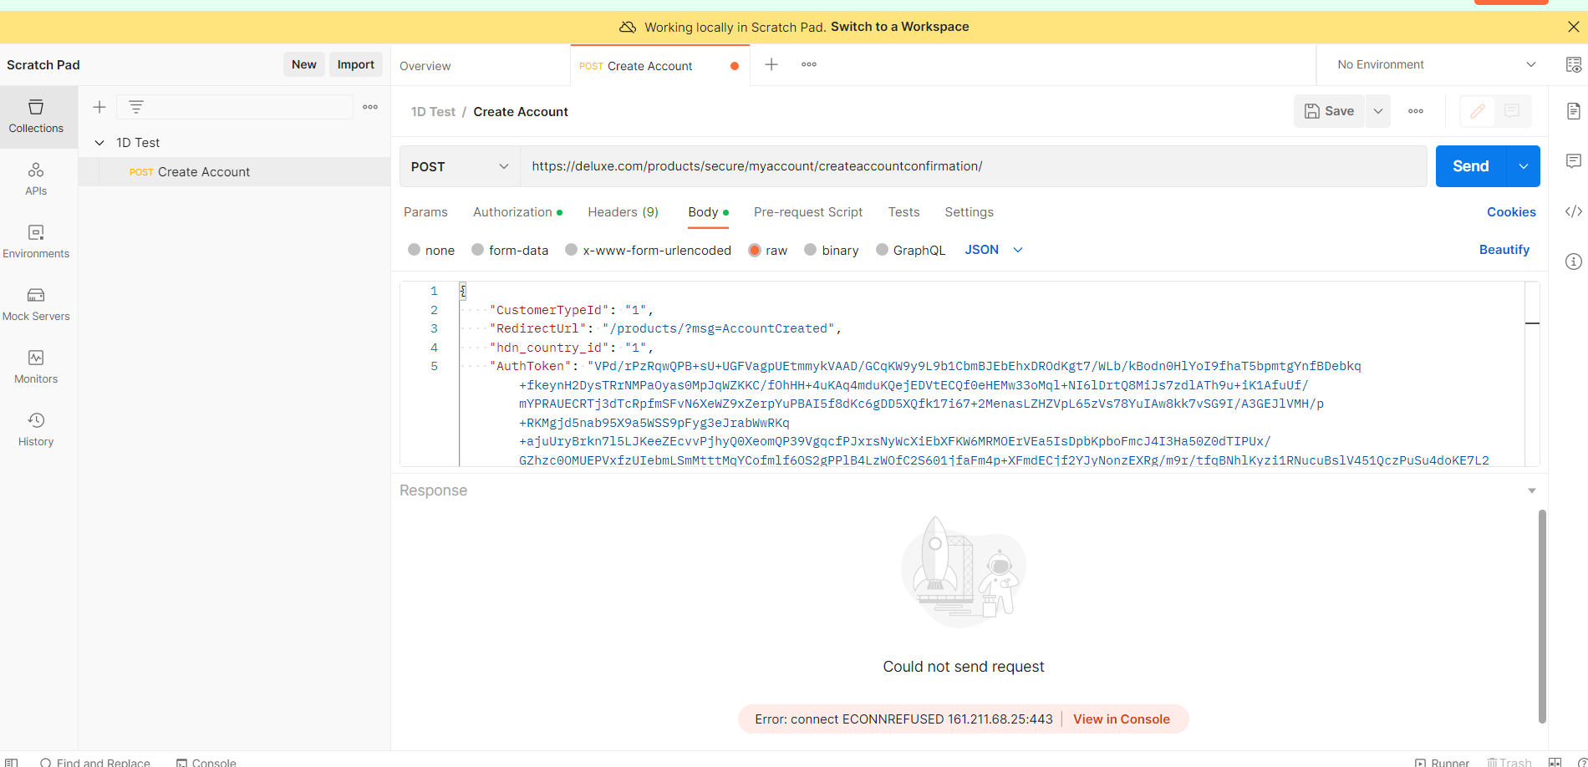The image size is (1588, 767).
Task: Open the History sidebar section
Action: 36,429
